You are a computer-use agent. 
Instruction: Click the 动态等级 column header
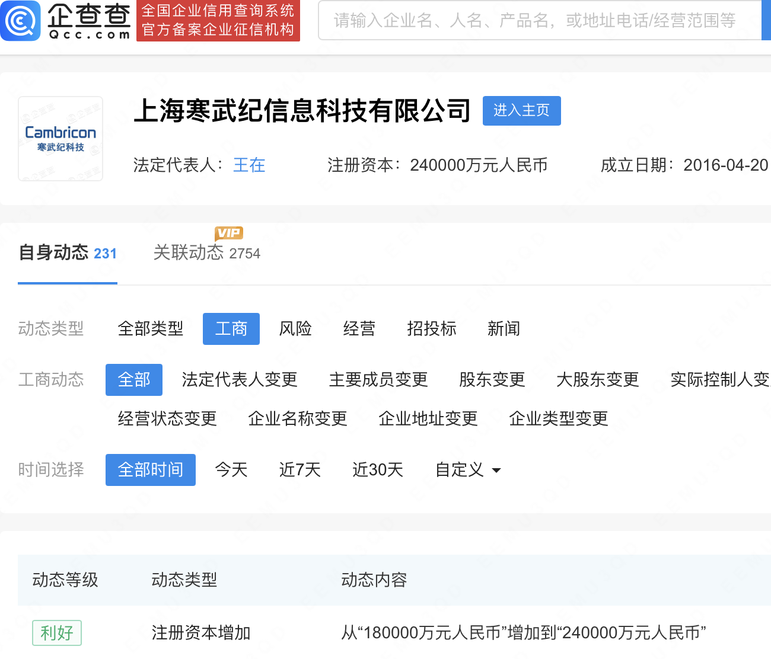(x=65, y=580)
